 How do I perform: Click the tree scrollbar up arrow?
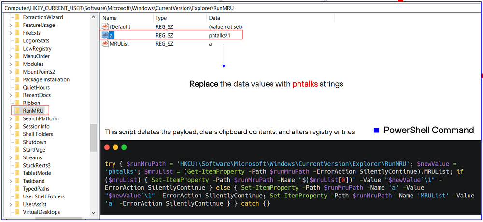tap(94, 17)
